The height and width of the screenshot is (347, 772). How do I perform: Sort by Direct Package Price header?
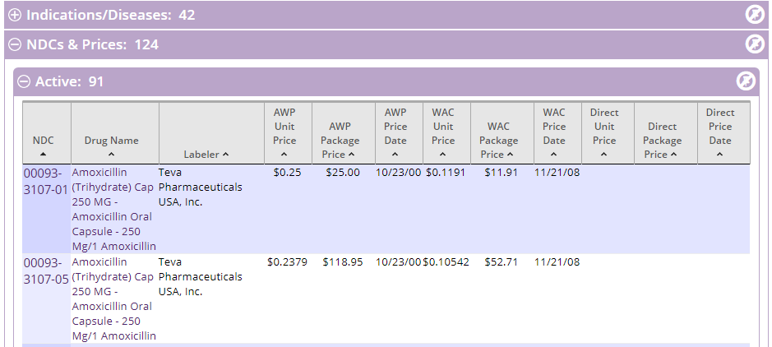(x=662, y=141)
